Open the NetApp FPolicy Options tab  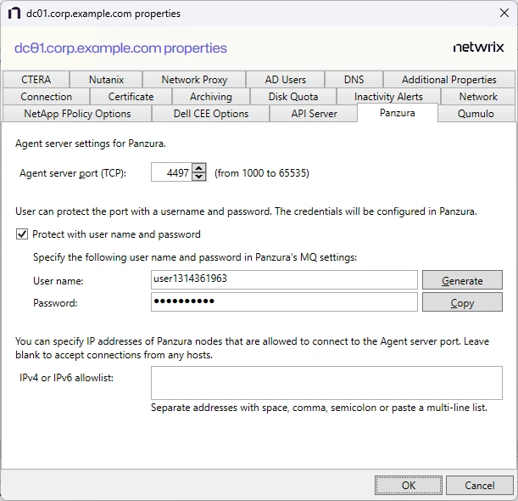(77, 114)
